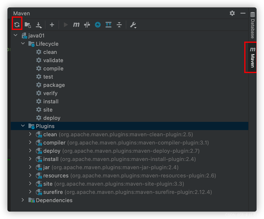Image resolution: width=264 pixels, height=219 pixels.
Task: Collapse all nodes in Maven tree
Action: [119, 25]
